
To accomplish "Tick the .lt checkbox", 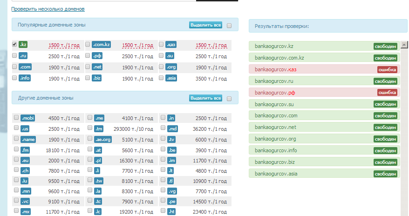I will [x=163, y=169].
